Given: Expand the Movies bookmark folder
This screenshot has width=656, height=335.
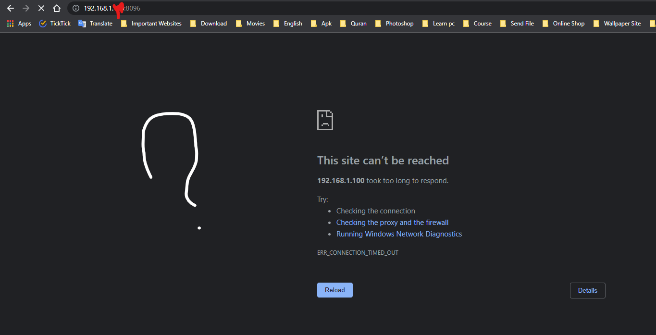Looking at the screenshot, I should (x=250, y=24).
